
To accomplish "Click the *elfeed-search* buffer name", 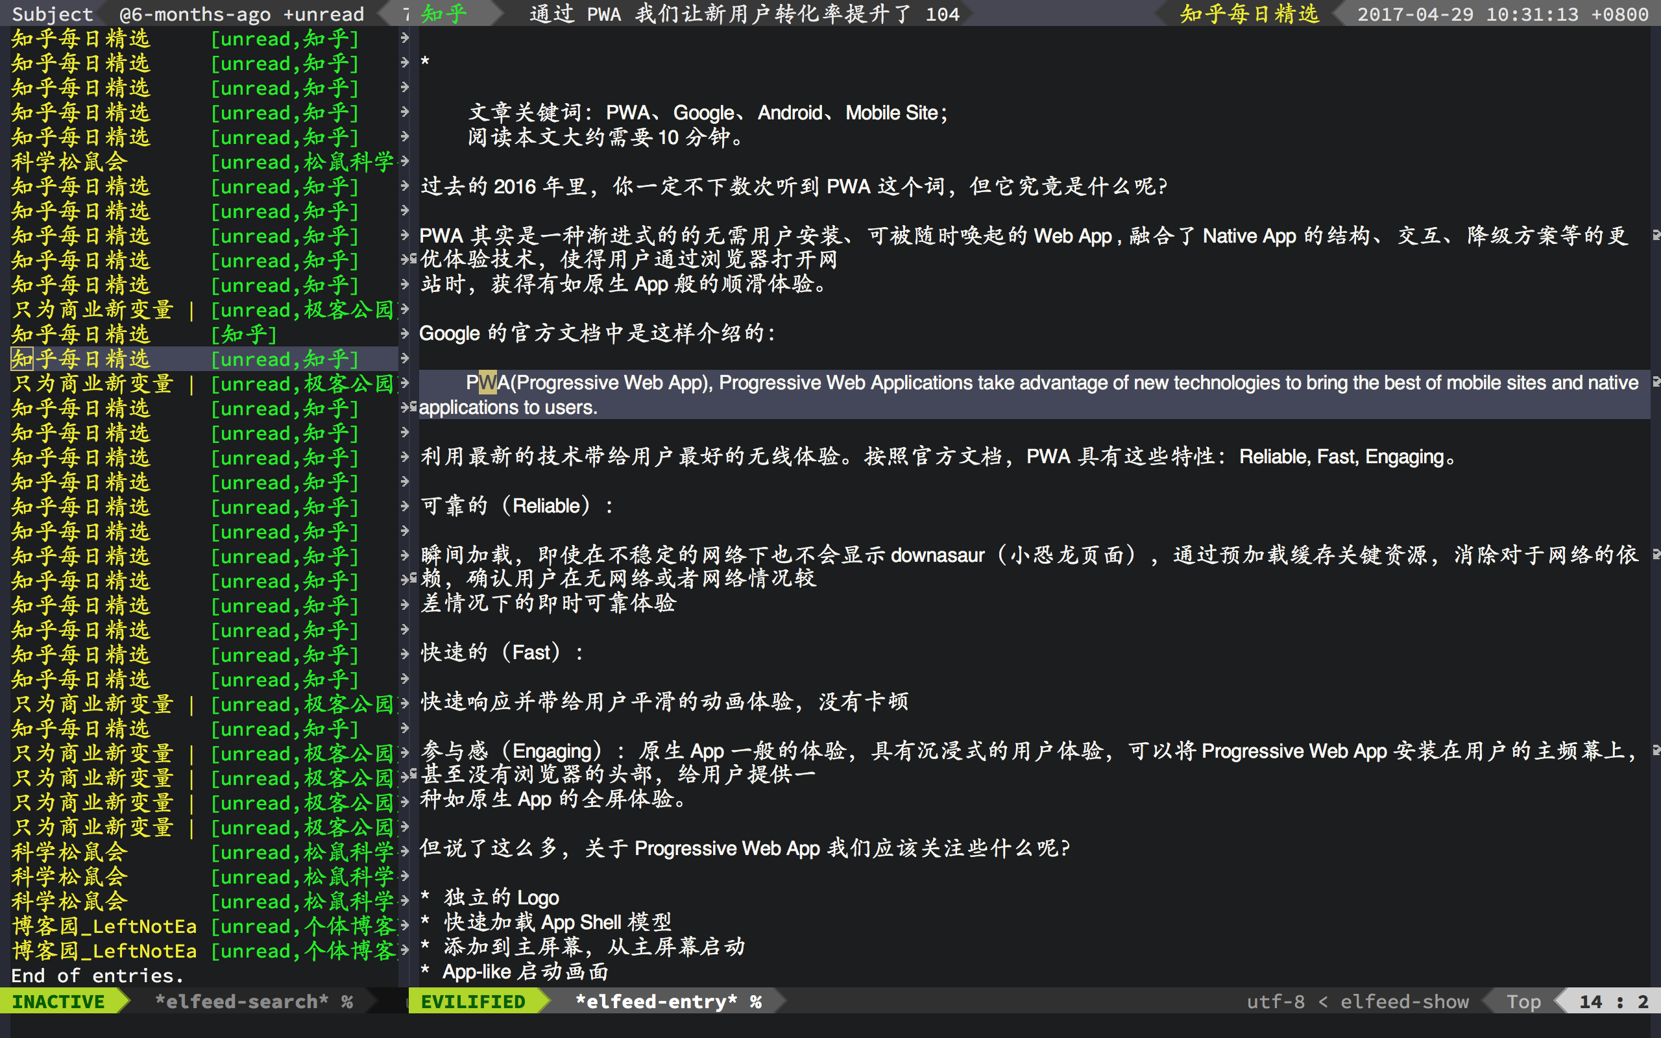I will click(x=241, y=1002).
